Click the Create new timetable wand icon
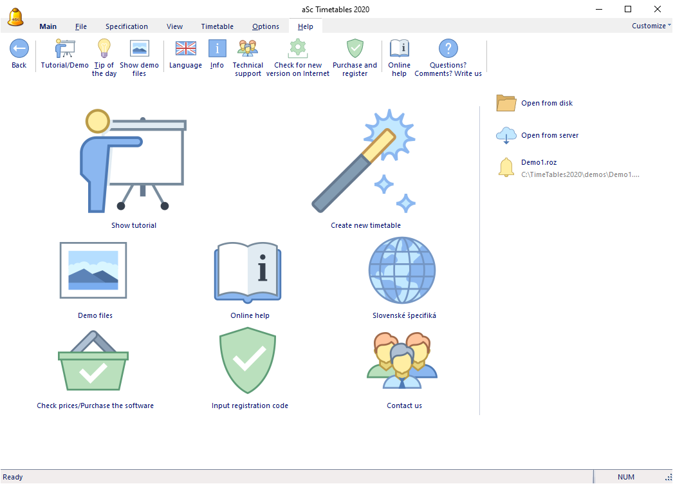Viewport: 673px width, 484px height. coord(364,161)
